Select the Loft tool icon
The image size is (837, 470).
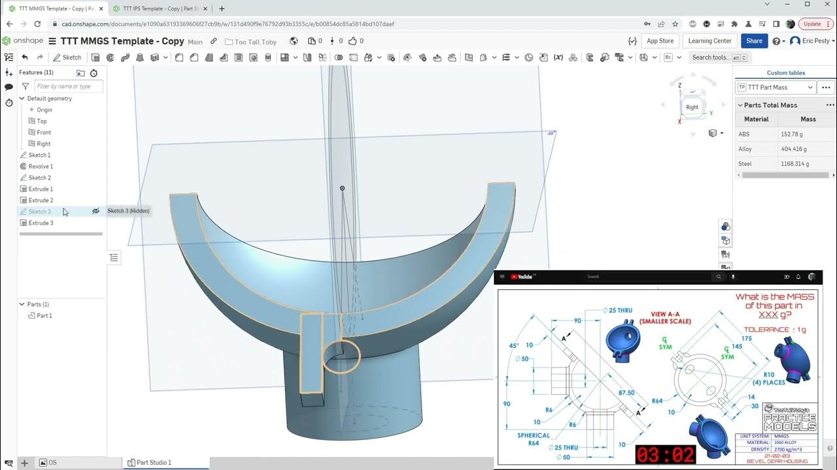pos(139,57)
